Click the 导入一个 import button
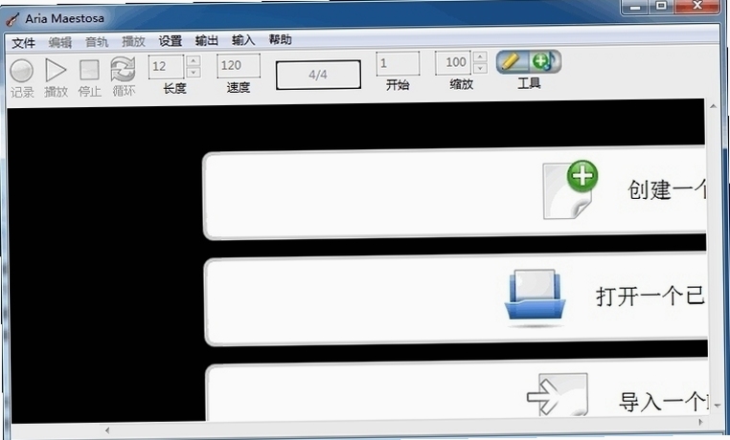This screenshot has height=440, width=730. click(457, 391)
